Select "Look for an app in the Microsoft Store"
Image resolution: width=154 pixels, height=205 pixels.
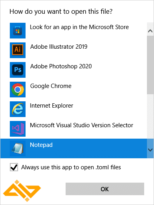pos(79,27)
